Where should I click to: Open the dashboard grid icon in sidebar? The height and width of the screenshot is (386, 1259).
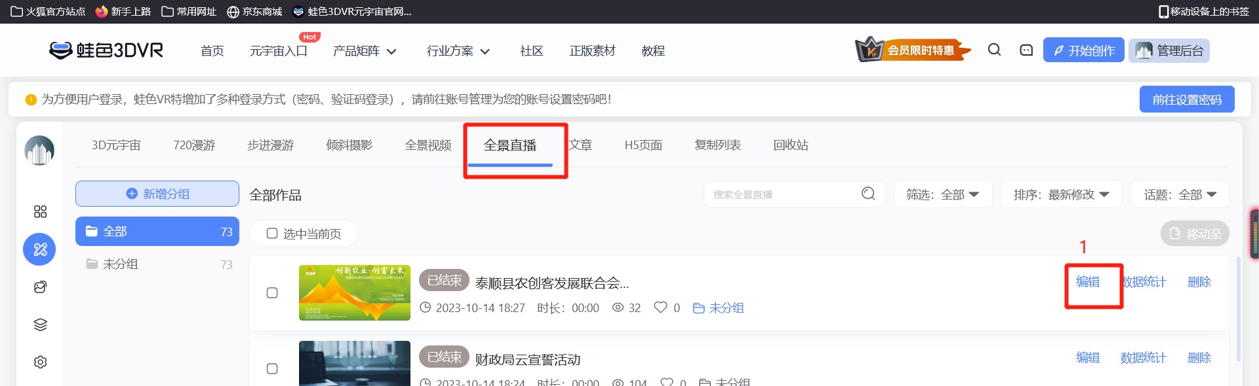tap(40, 211)
